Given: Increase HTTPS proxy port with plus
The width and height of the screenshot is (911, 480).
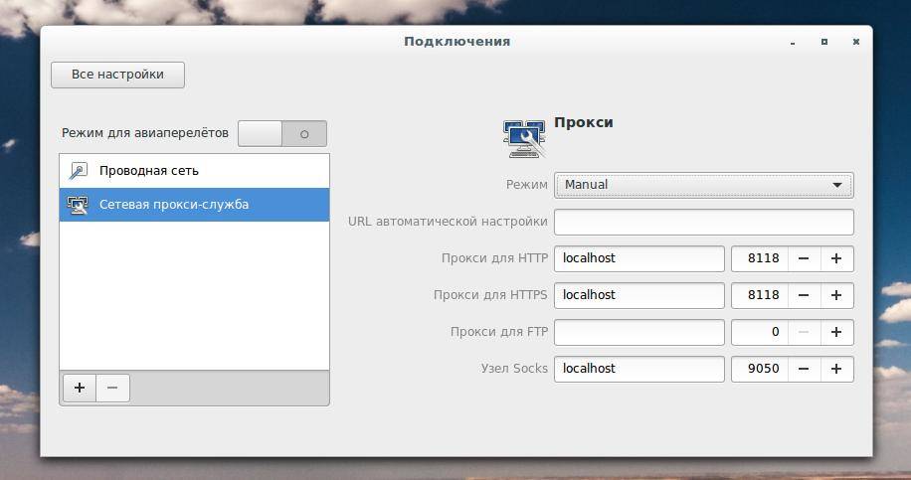Looking at the screenshot, I should coord(836,295).
